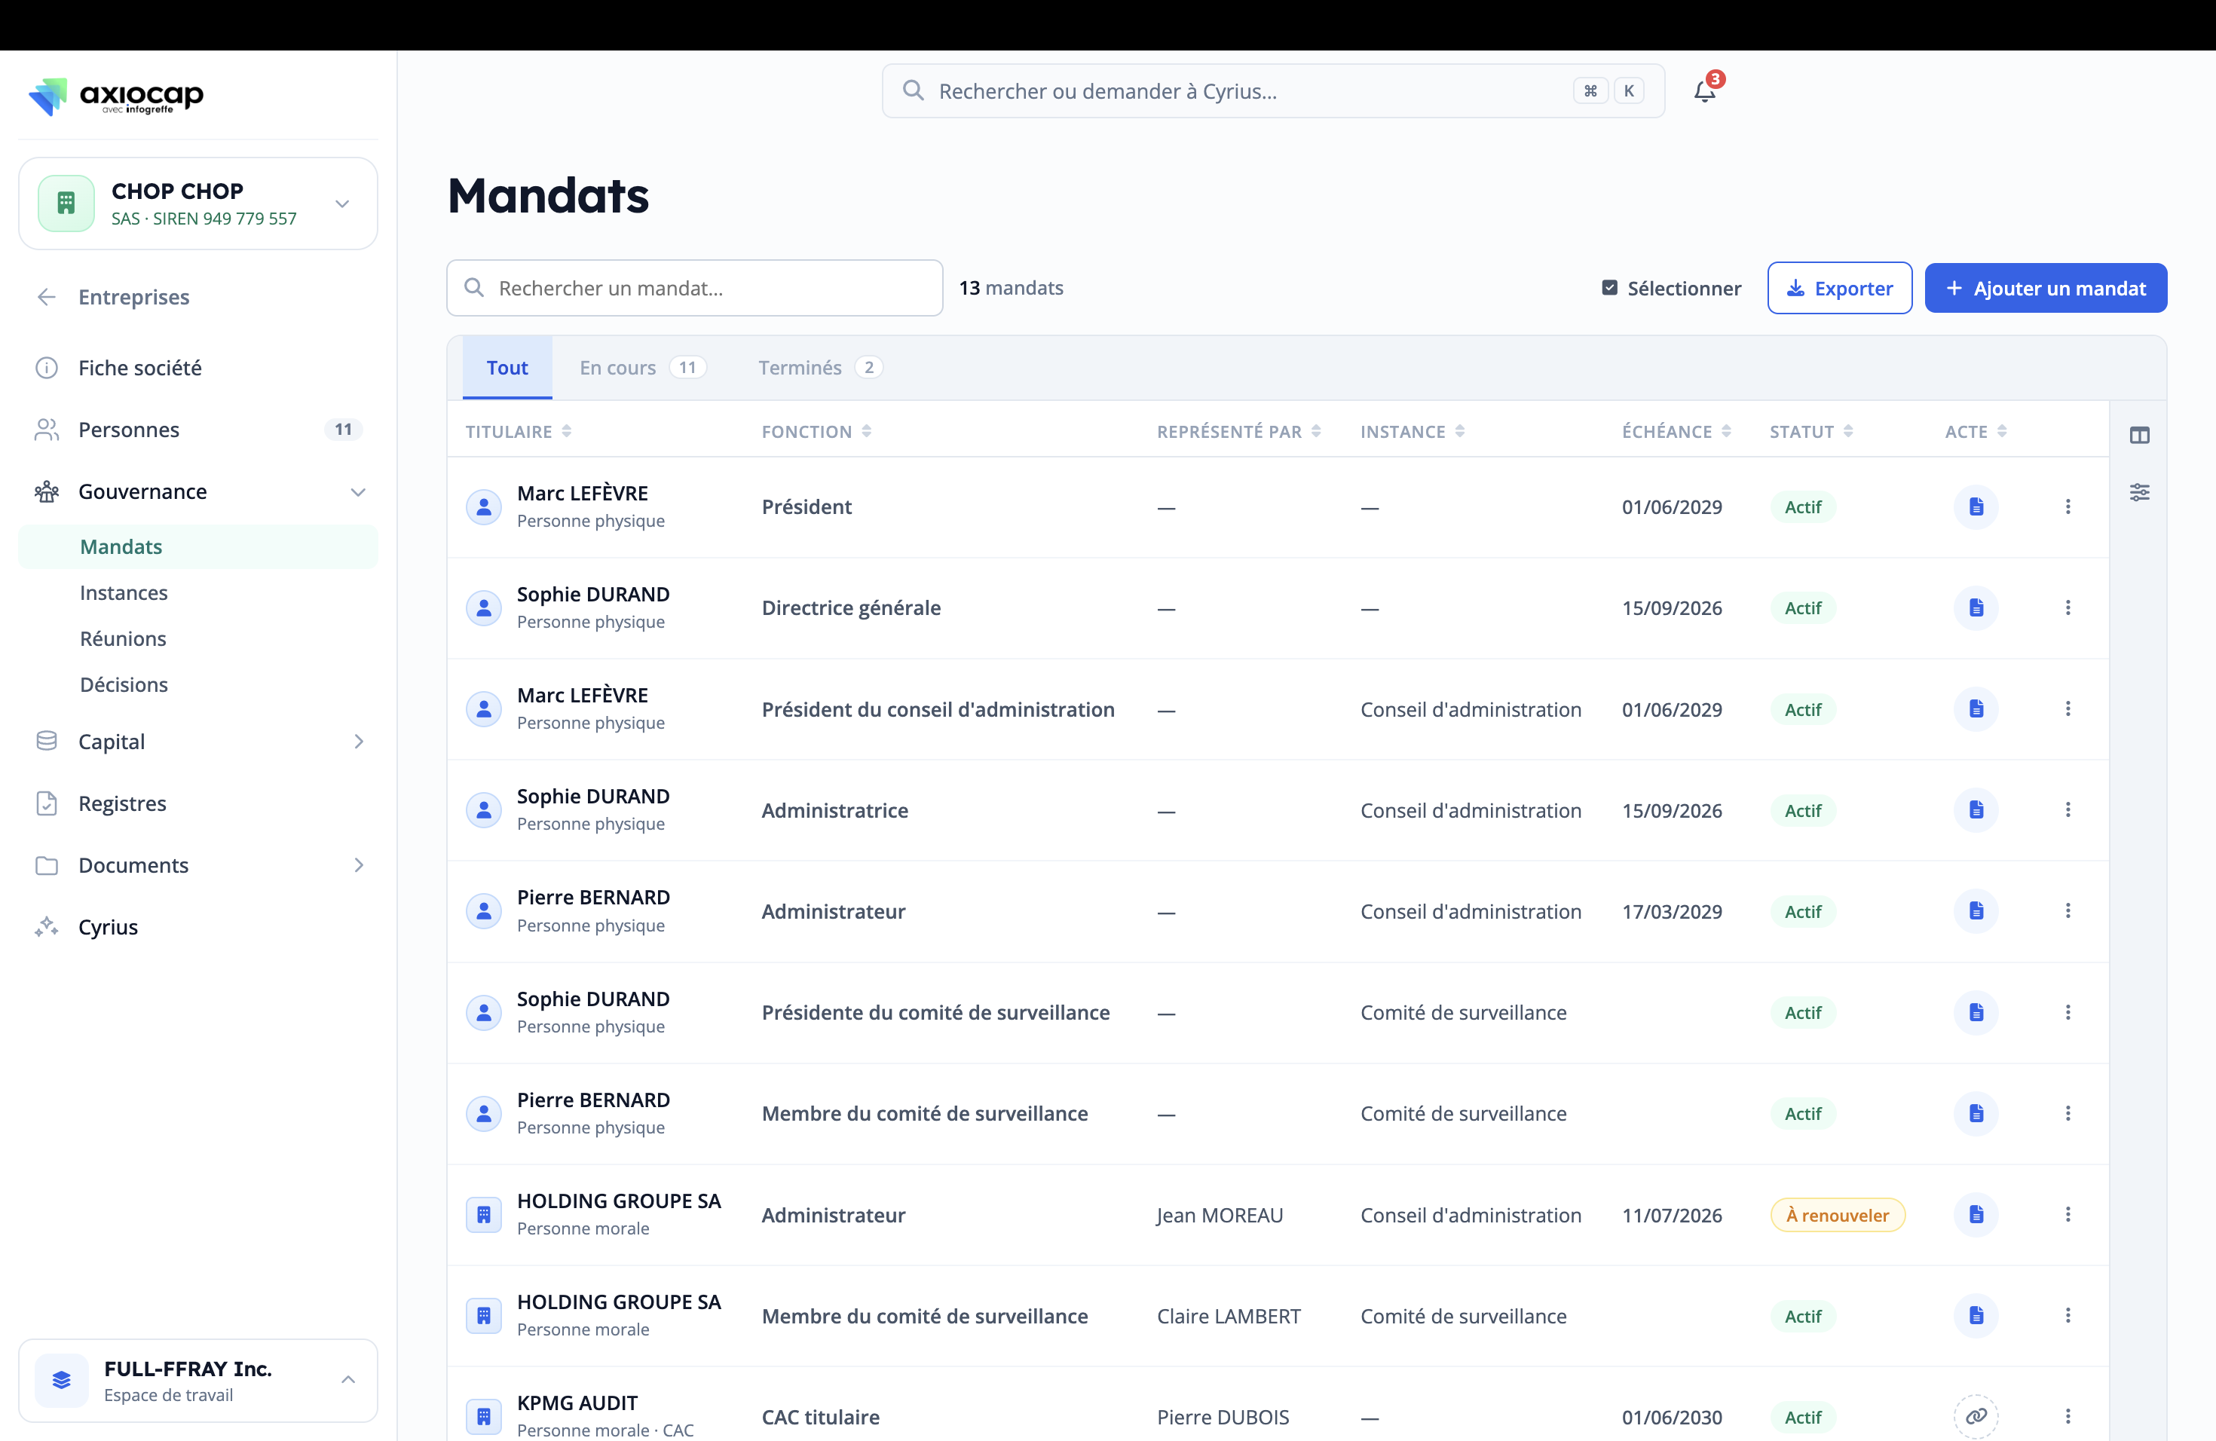Open more options for Présidente du comité row
2216x1441 pixels.
point(2067,1012)
